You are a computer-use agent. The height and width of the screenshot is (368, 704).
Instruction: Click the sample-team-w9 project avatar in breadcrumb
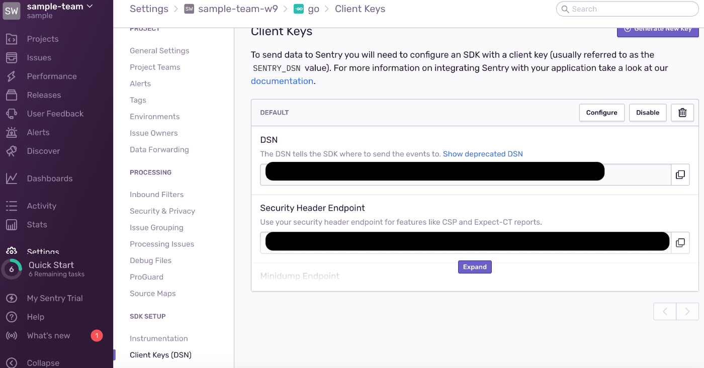tap(189, 9)
